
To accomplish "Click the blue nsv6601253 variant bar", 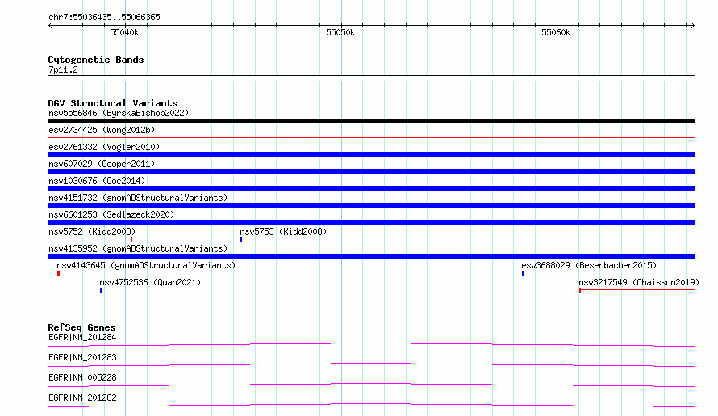I will (371, 223).
